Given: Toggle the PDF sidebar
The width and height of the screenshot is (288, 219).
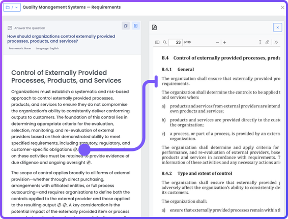Looking at the screenshot, I should (157, 42).
